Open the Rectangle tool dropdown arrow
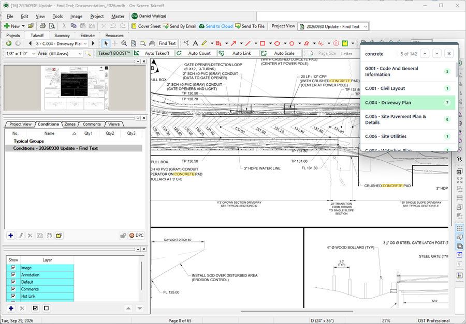 pos(270,43)
